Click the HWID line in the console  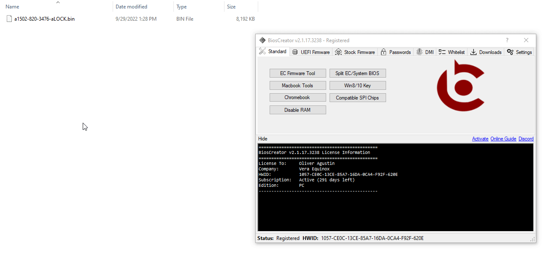tap(328, 174)
